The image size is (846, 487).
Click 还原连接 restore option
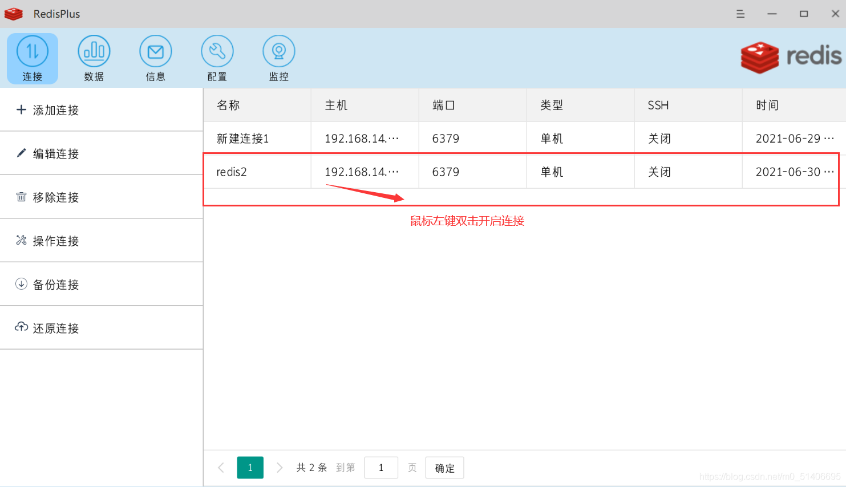click(56, 328)
